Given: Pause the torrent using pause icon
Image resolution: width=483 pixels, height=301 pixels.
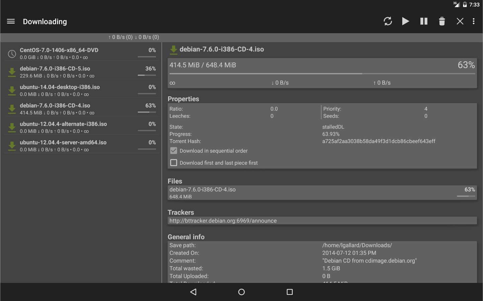Looking at the screenshot, I should pos(424,21).
